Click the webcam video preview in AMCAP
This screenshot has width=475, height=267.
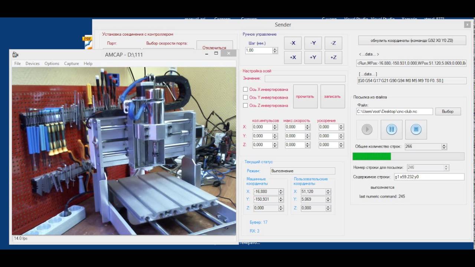click(x=124, y=151)
